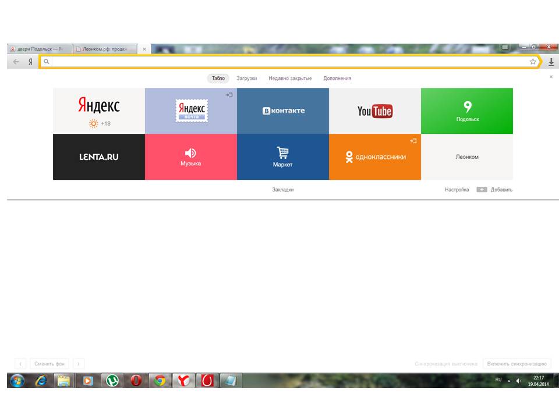Open the Леонком tile
The height and width of the screenshot is (419, 559).
467,157
